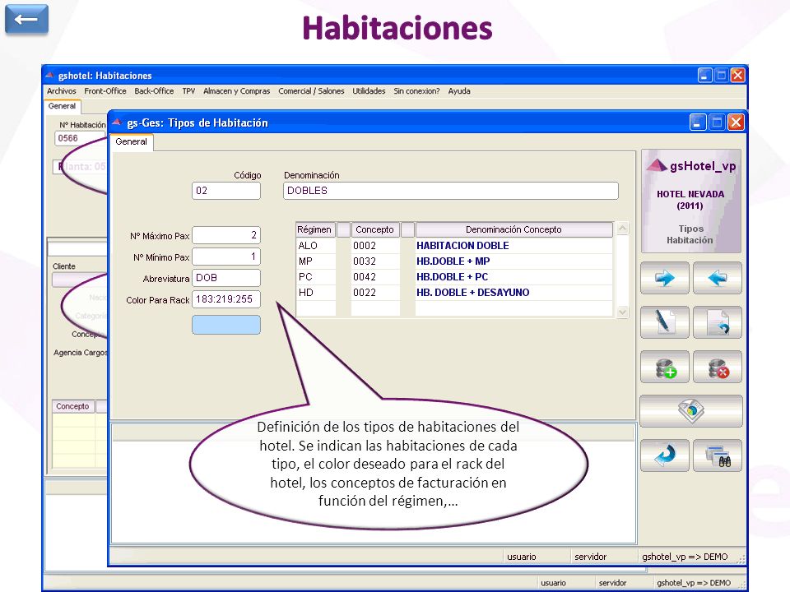Select PC regime cell
790x592 pixels.
pyautogui.click(x=315, y=277)
